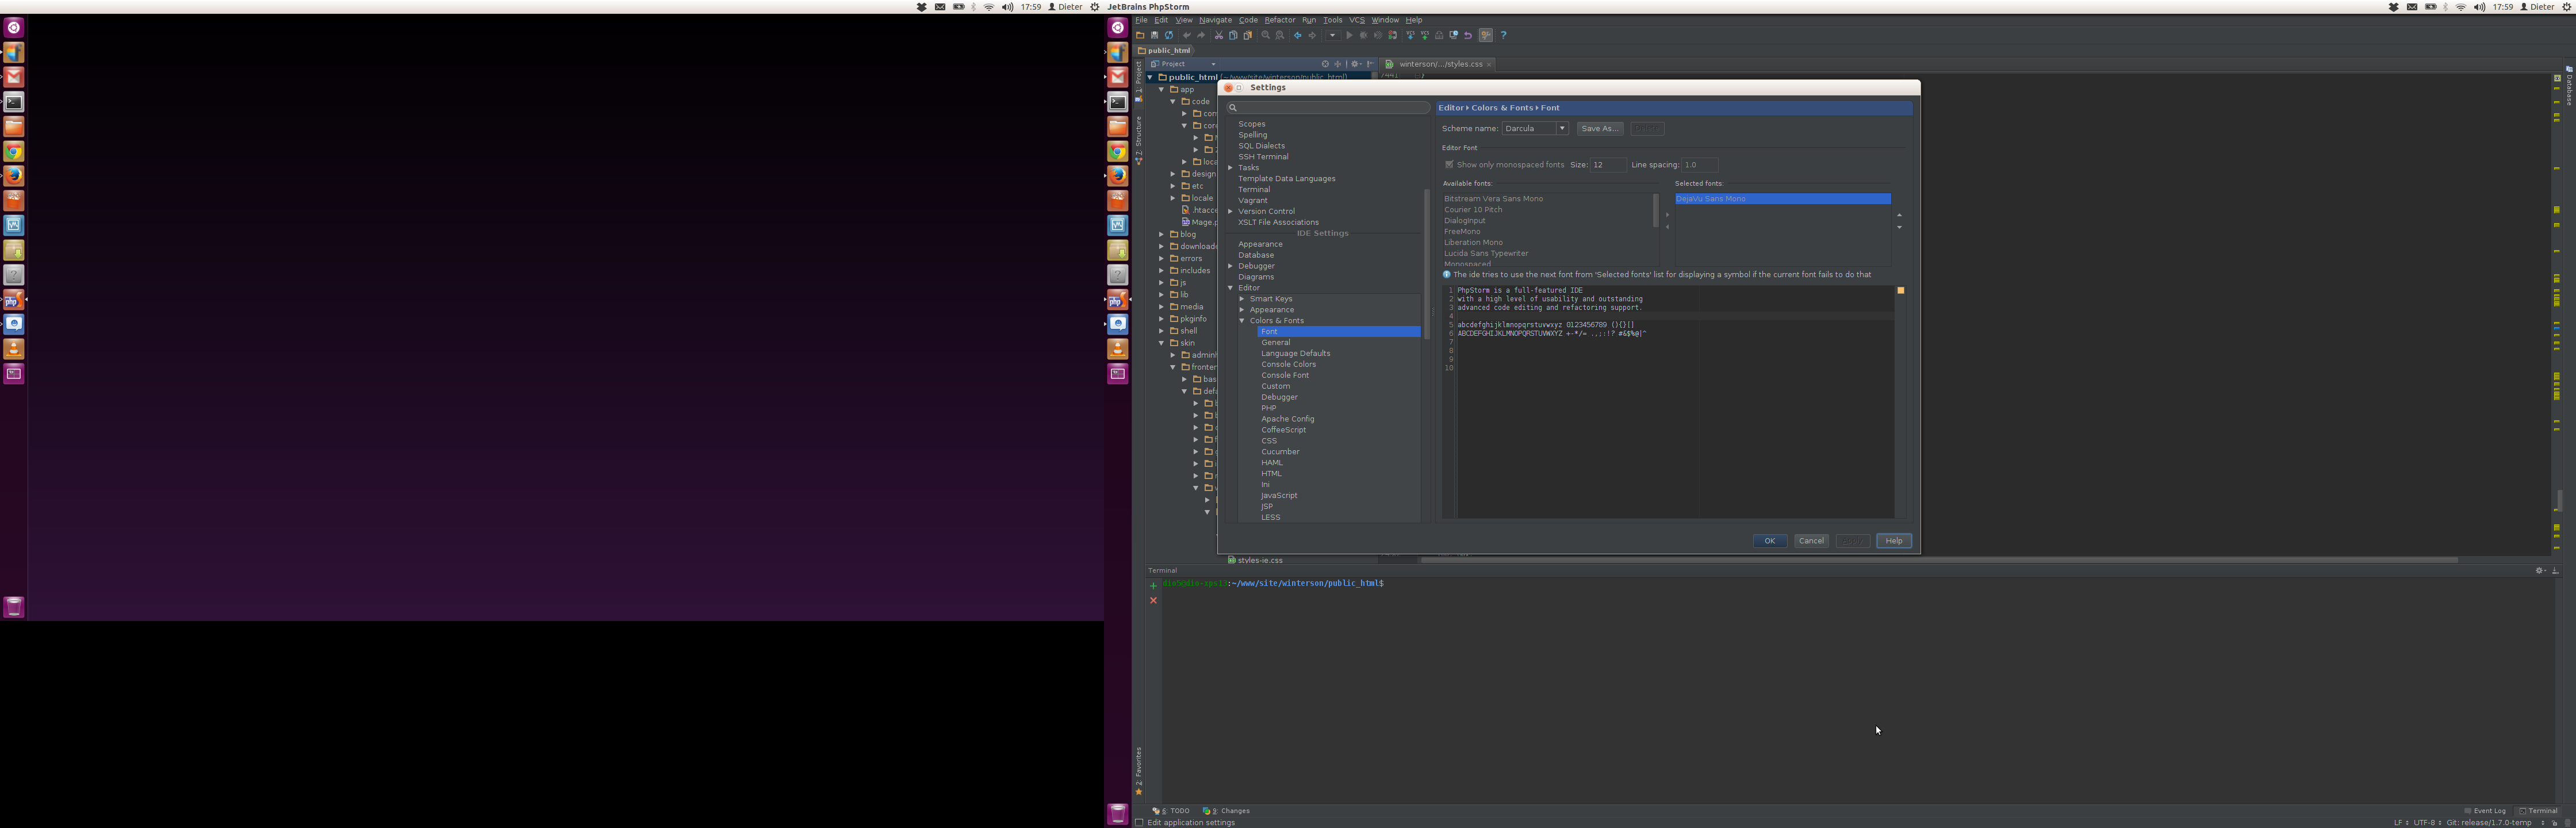Click the Save All toolbar icon
Image resolution: width=2576 pixels, height=828 pixels.
[x=1154, y=35]
